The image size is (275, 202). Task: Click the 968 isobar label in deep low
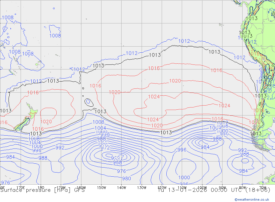pos(117,162)
